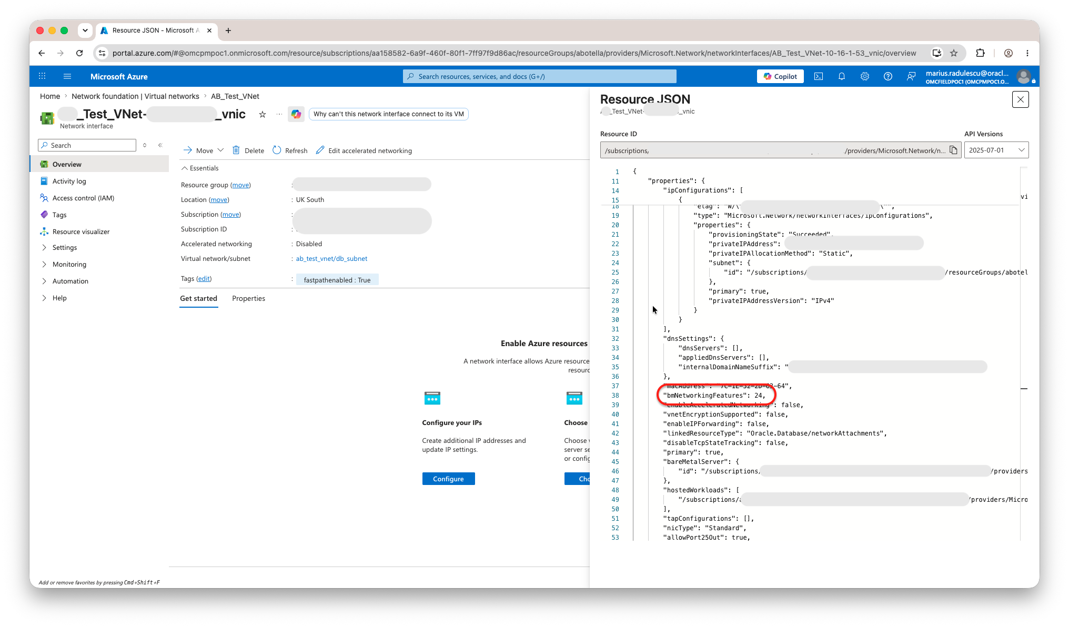Switch to the Properties tab
This screenshot has height=627, width=1069.
249,298
